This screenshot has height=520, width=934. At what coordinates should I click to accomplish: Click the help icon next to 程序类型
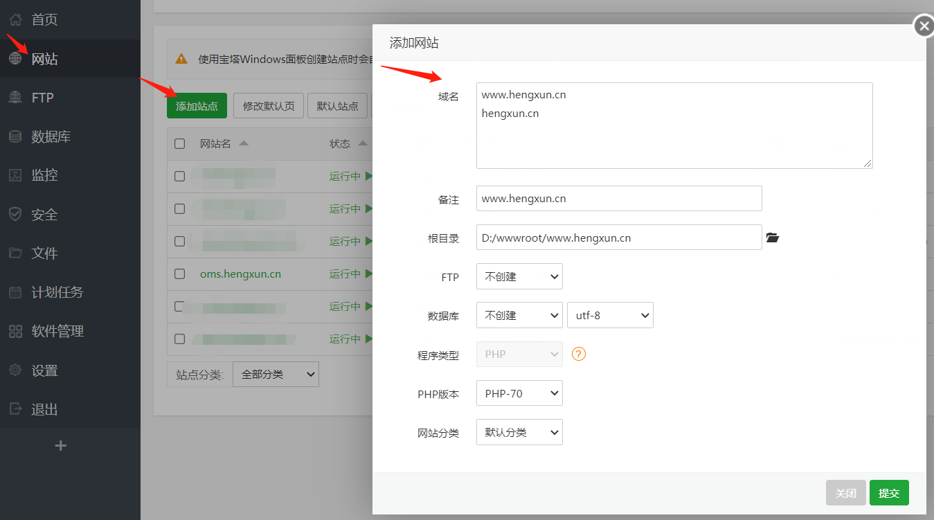point(578,354)
